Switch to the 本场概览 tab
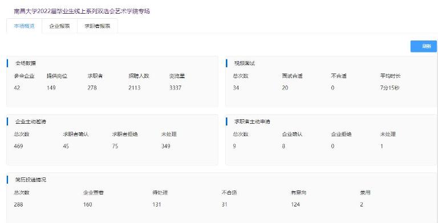438x223 pixels. point(24,26)
